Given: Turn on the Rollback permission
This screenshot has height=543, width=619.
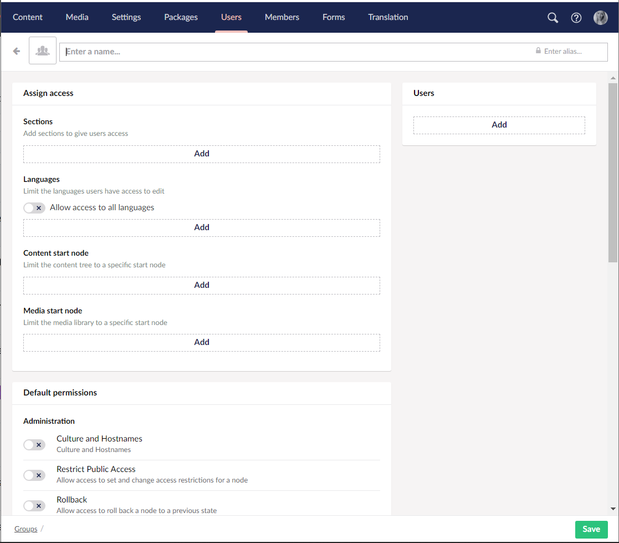Looking at the screenshot, I should (34, 506).
